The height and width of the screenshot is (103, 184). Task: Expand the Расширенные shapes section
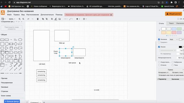click(7, 83)
